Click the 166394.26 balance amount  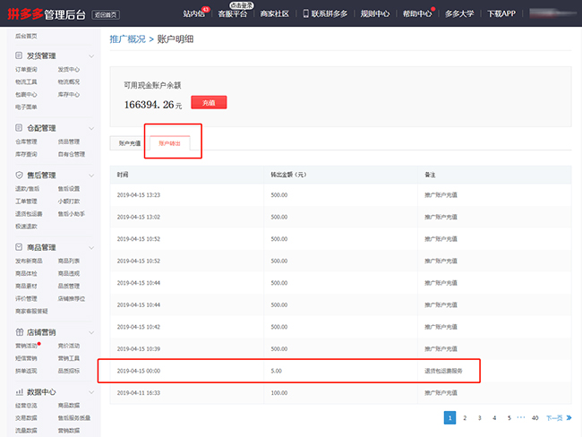click(149, 105)
